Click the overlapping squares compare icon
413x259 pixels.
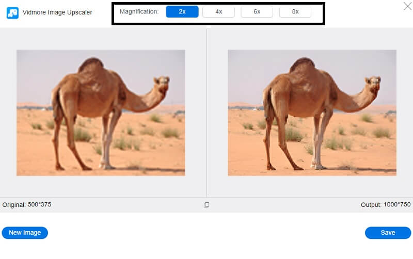206,205
